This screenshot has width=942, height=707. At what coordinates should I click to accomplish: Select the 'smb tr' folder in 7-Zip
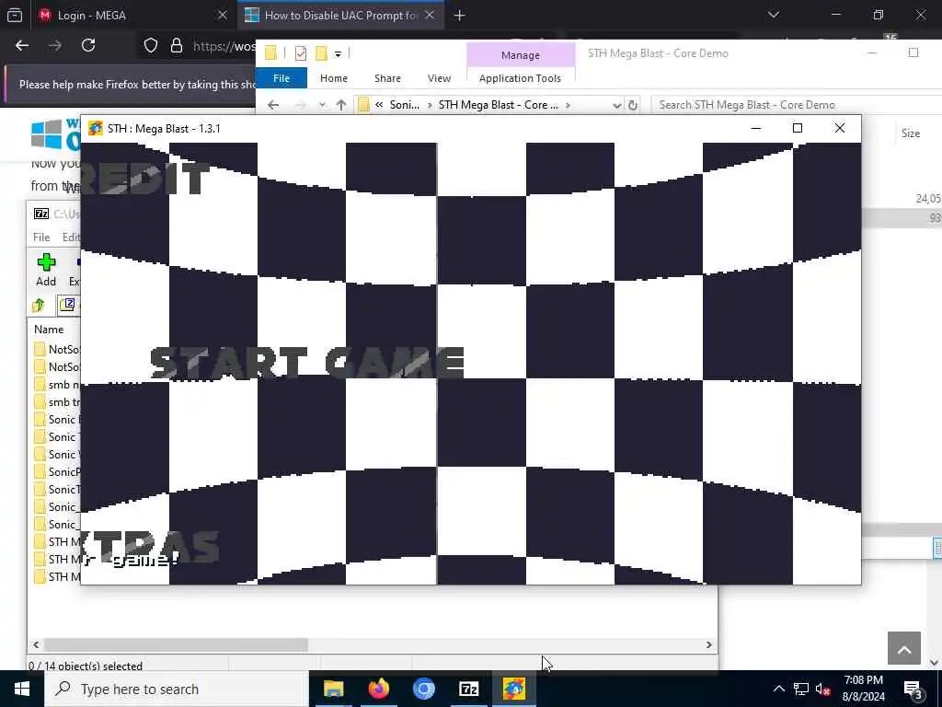tap(58, 401)
